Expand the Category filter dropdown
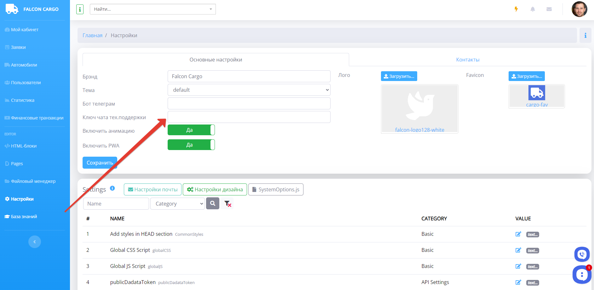The width and height of the screenshot is (594, 290). pos(178,204)
